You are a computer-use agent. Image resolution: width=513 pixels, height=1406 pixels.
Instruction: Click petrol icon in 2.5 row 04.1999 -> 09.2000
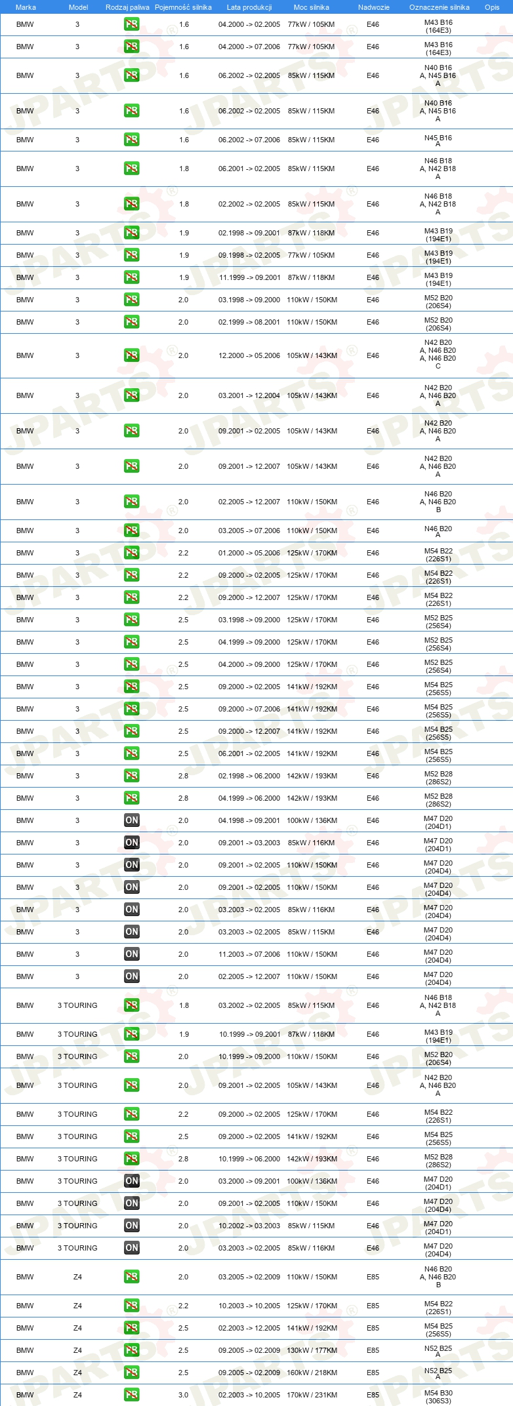[x=131, y=642]
